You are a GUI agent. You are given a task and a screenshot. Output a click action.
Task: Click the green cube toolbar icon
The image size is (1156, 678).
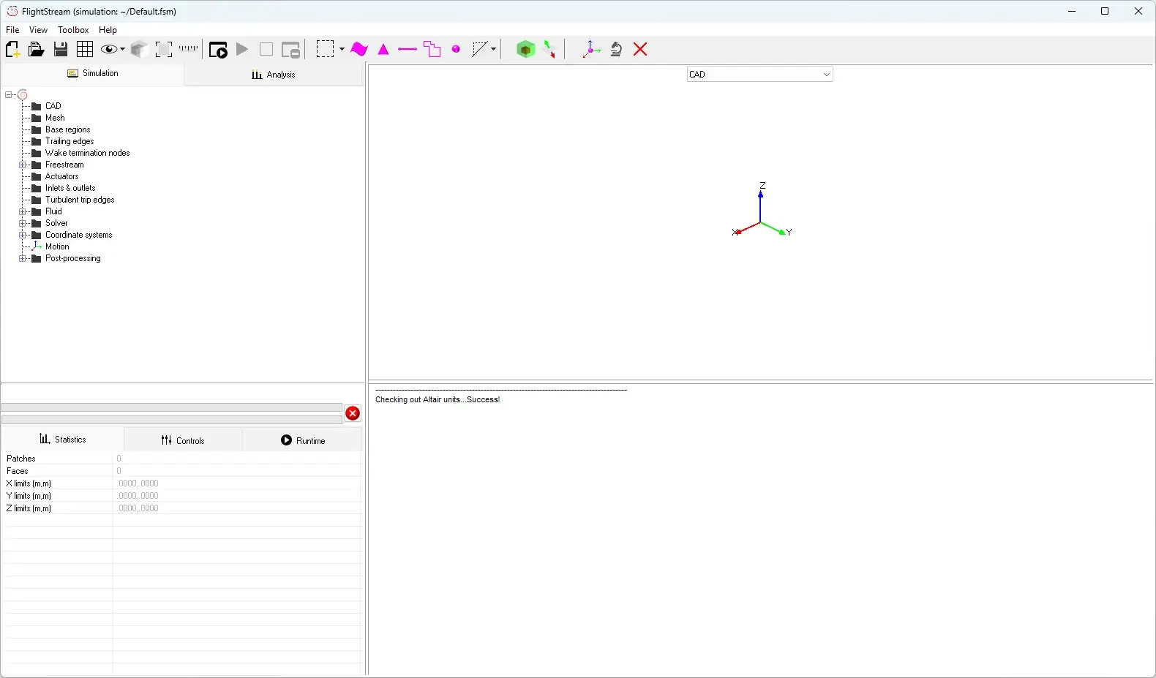click(525, 49)
